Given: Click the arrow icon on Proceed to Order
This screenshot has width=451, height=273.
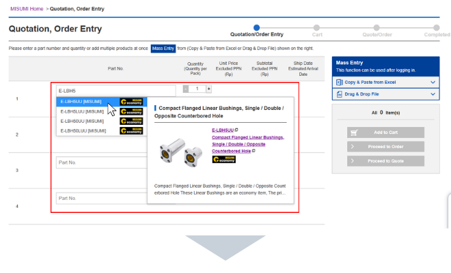Looking at the screenshot, I should 353,147.
